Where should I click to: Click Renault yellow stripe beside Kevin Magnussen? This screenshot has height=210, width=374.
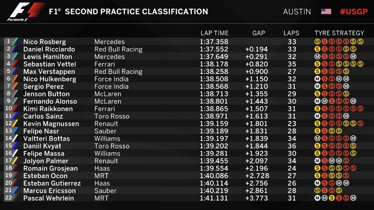coord(15,123)
